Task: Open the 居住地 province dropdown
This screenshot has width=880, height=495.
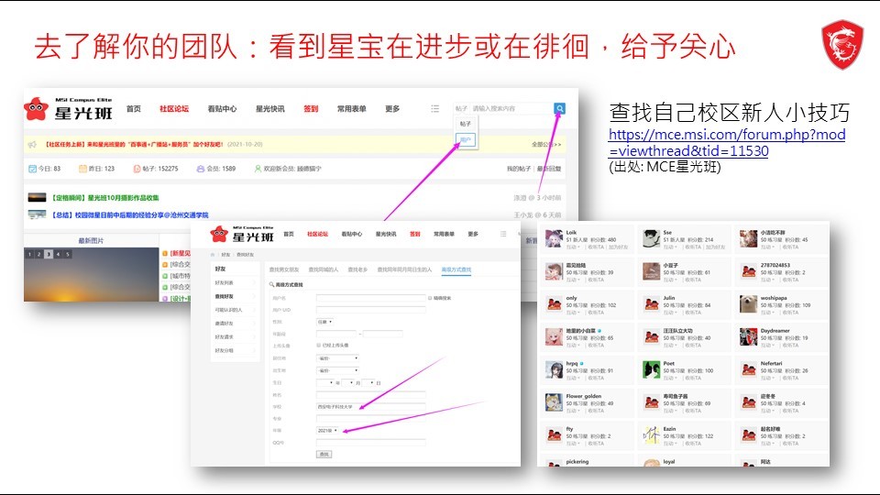Action: tap(337, 358)
